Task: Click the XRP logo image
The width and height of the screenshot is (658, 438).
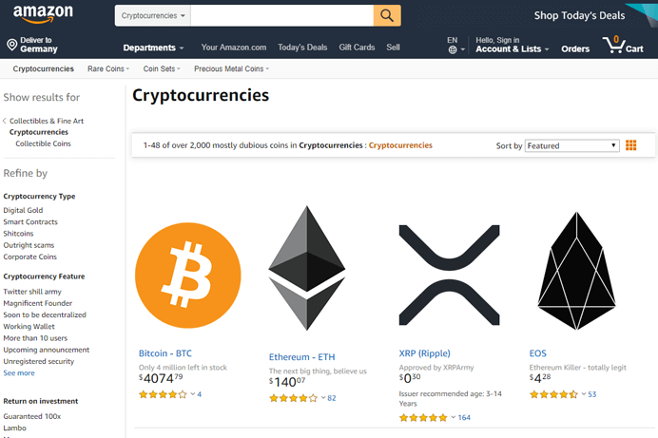Action: (x=449, y=275)
